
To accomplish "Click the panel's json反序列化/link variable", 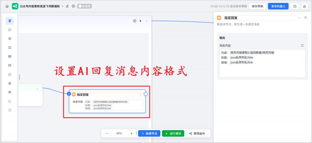I will tap(242, 62).
